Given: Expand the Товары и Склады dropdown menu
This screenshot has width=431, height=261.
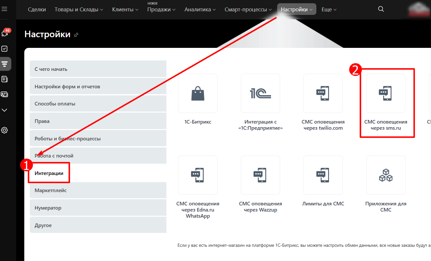Looking at the screenshot, I should (79, 9).
